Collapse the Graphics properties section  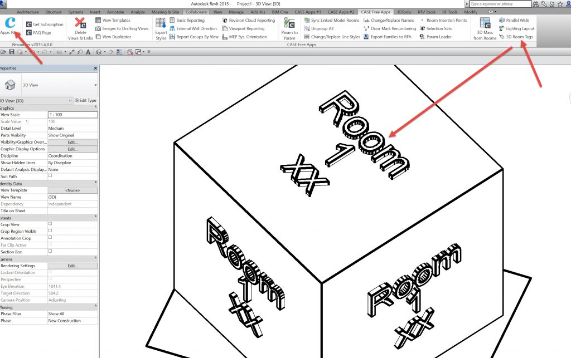pos(95,107)
